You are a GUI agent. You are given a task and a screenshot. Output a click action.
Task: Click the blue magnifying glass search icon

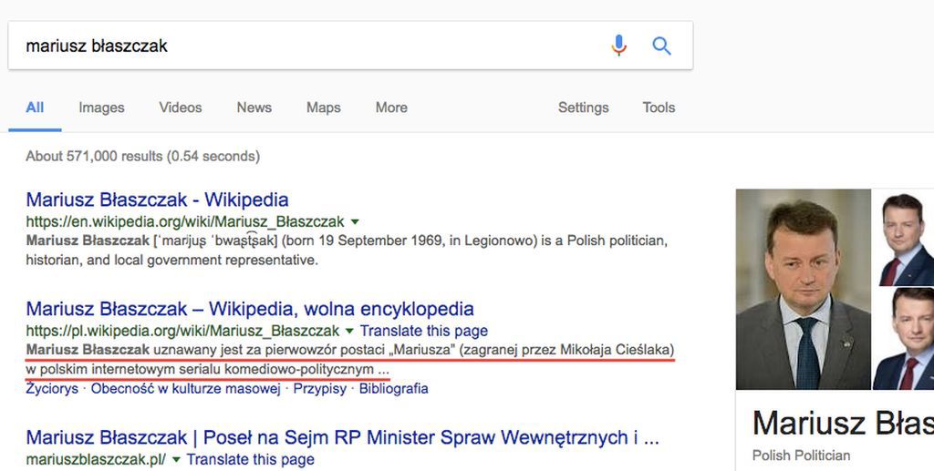click(662, 45)
